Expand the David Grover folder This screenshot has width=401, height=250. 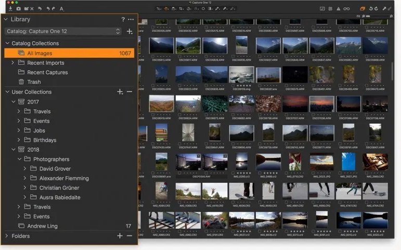[x=25, y=169]
